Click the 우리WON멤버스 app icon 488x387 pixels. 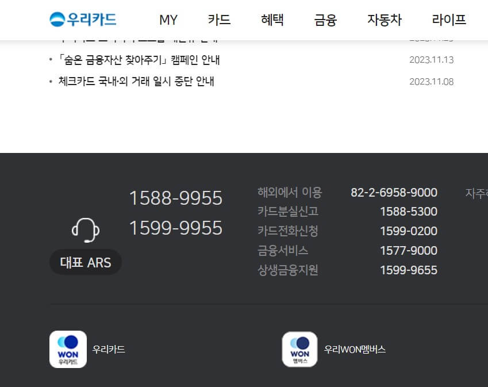[301, 349]
